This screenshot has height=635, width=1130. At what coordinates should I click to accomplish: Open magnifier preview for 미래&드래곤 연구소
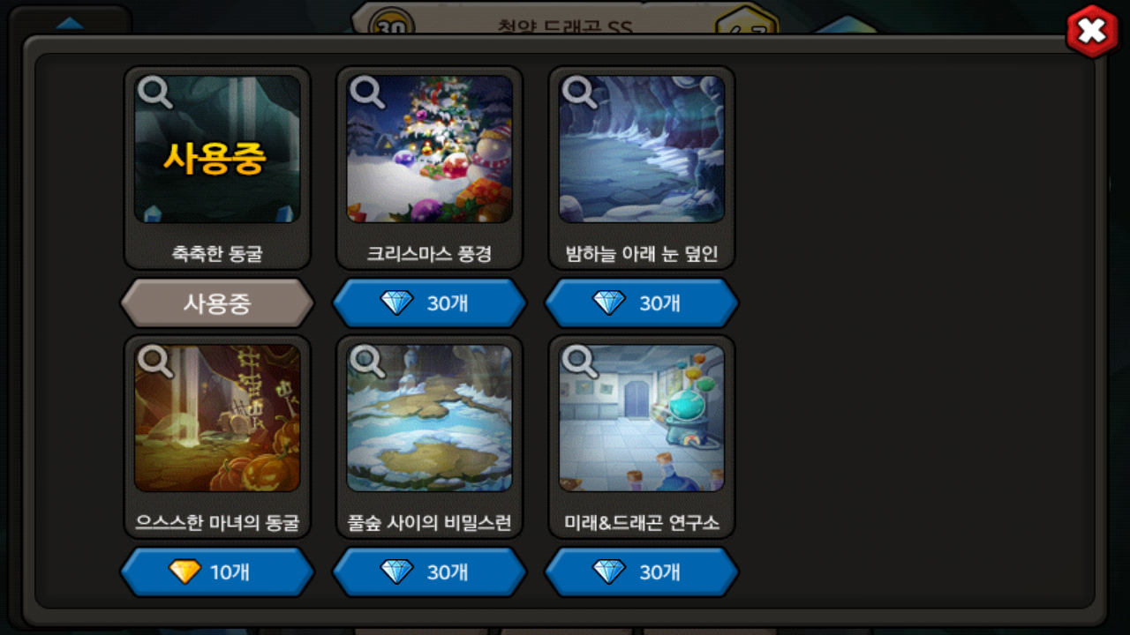click(579, 360)
